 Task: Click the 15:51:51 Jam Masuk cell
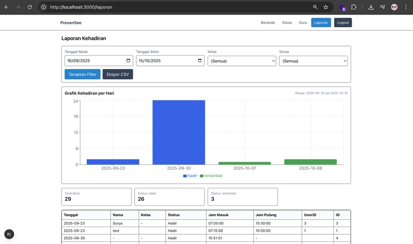230,238
